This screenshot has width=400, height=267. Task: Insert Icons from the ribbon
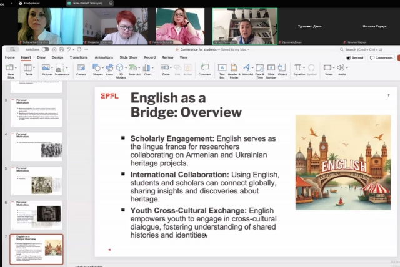pos(109,68)
